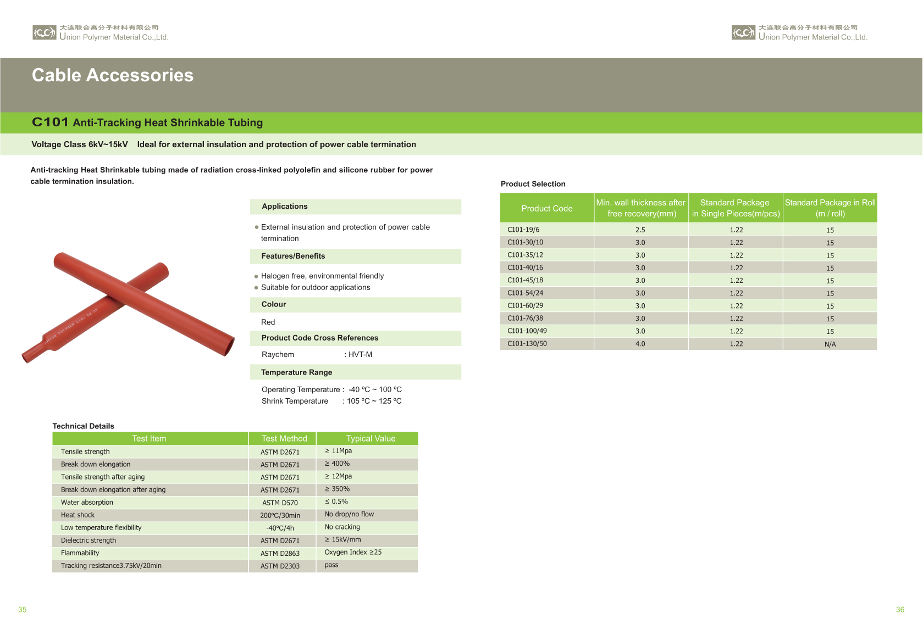Click the Union Polymer logo at top right
This screenshot has height=630, width=923.
pos(743,32)
